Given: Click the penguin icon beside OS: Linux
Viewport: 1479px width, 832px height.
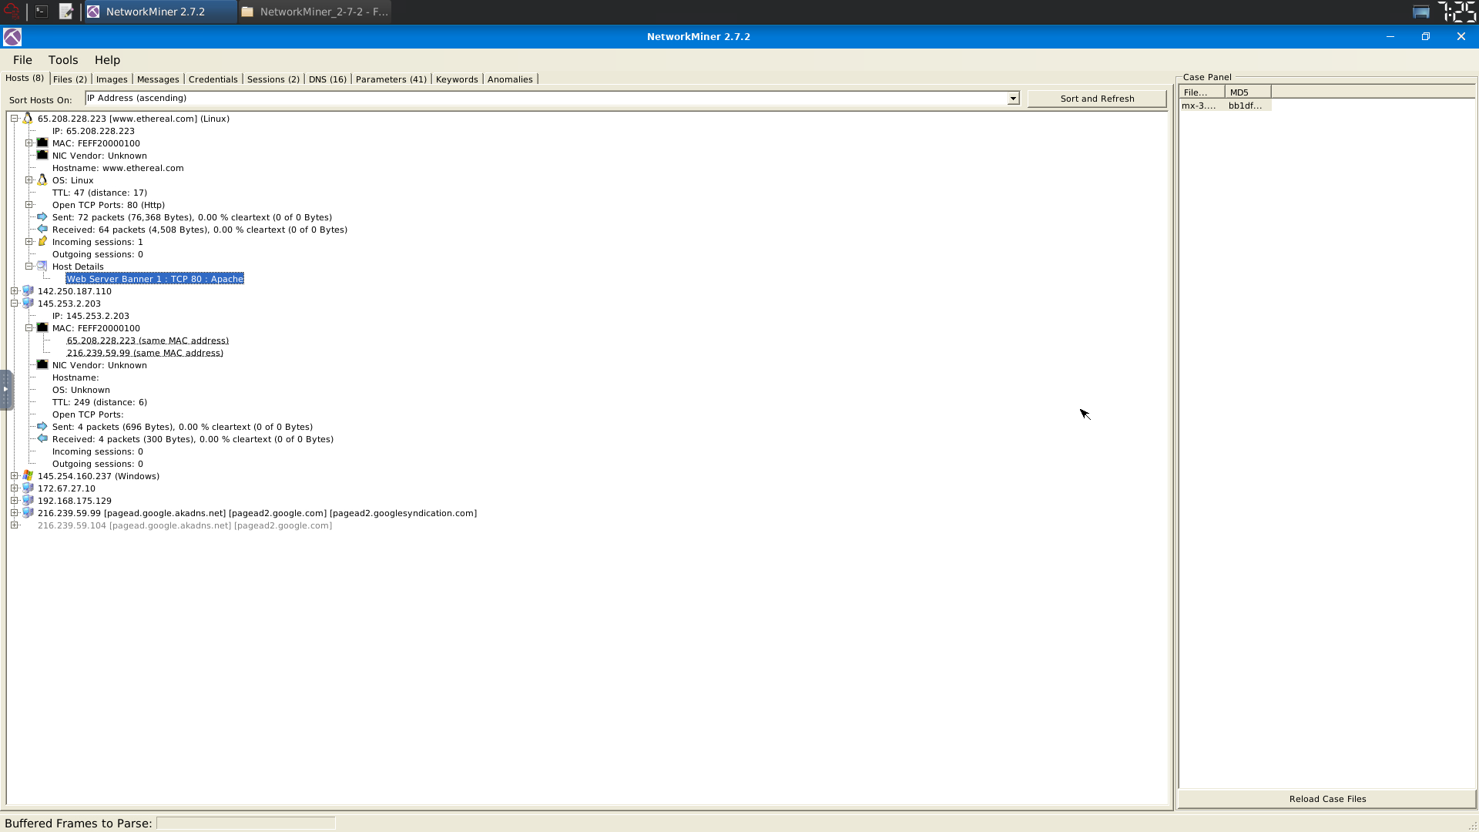Looking at the screenshot, I should coord(42,180).
